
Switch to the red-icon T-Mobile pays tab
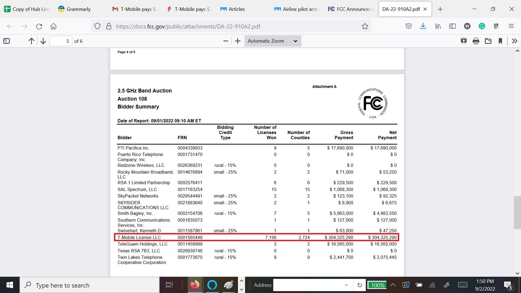[x=189, y=9]
